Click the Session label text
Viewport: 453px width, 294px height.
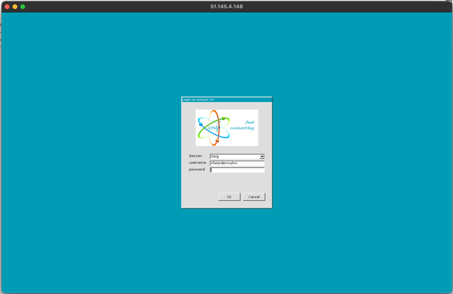point(196,156)
